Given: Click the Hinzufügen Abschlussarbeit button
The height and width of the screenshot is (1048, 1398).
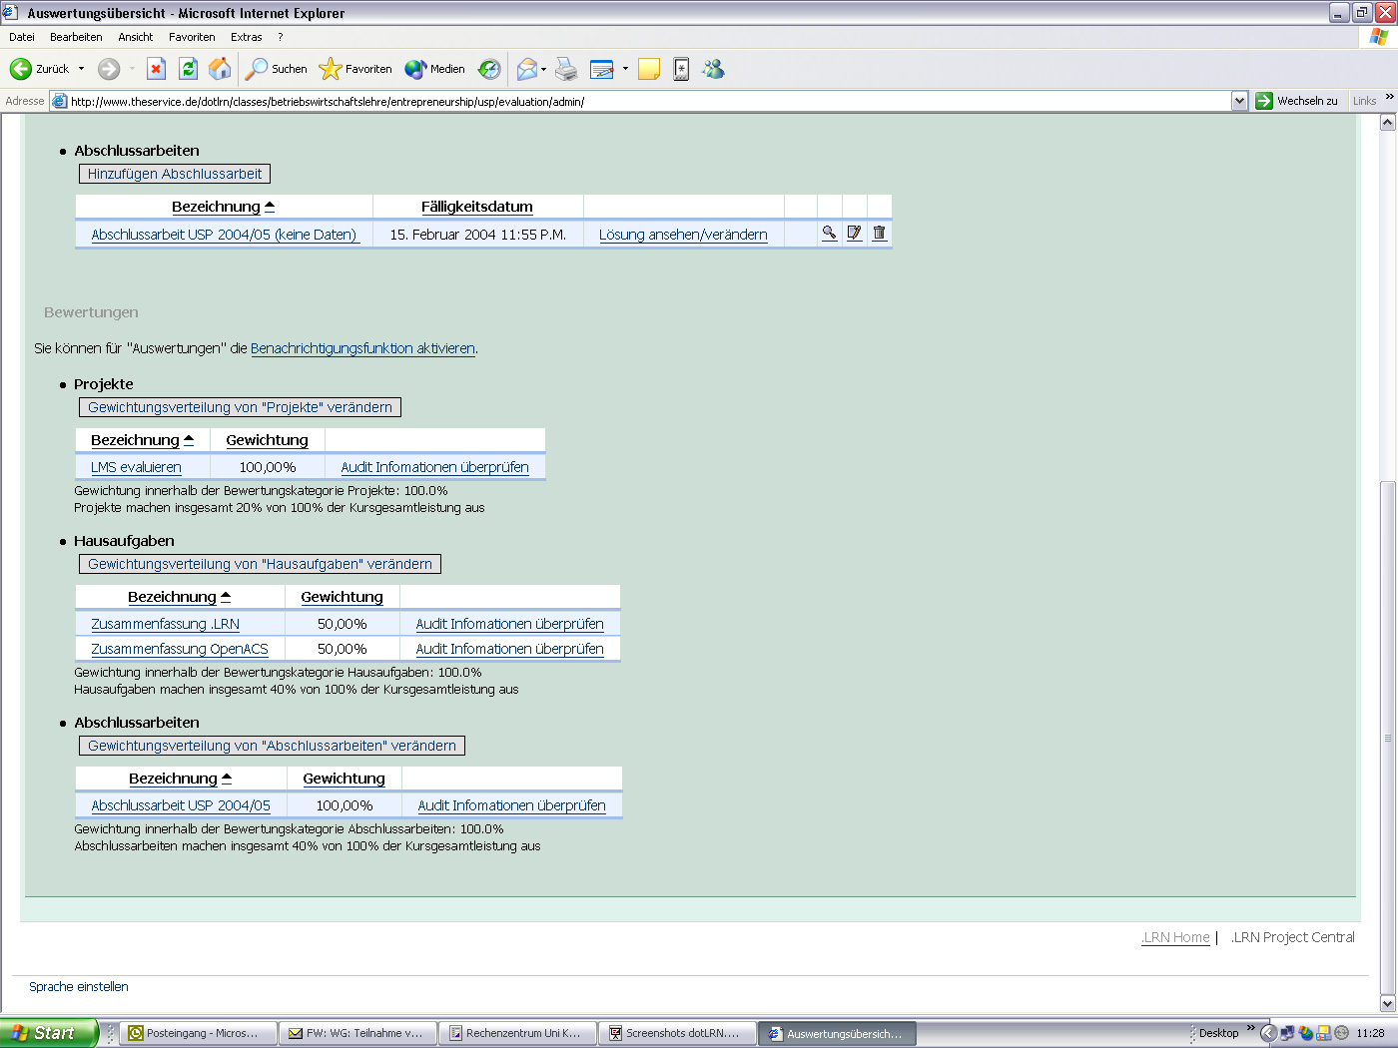Looking at the screenshot, I should pos(174,173).
